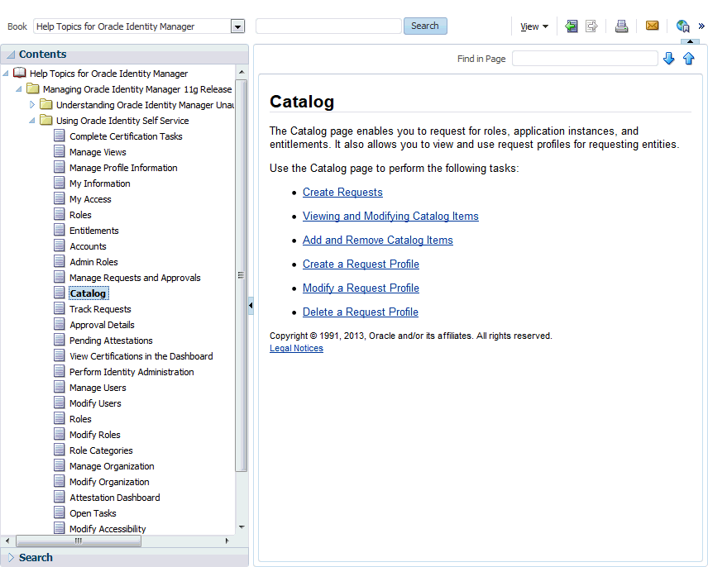Click the toolbar overflow double-chevron icon

pyautogui.click(x=701, y=26)
